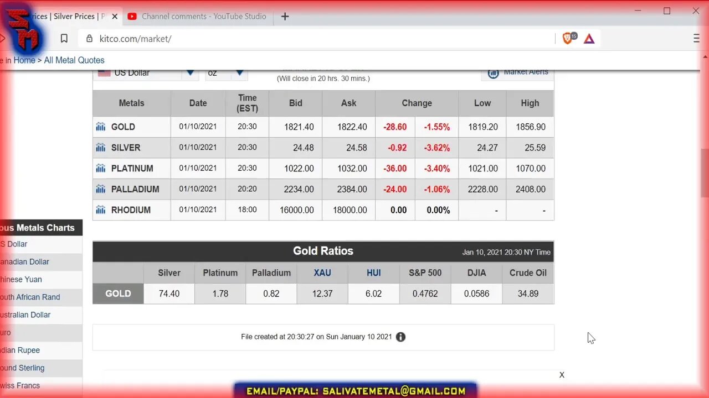Click the Brave Shields lion icon
This screenshot has width=709, height=398.
(568, 39)
